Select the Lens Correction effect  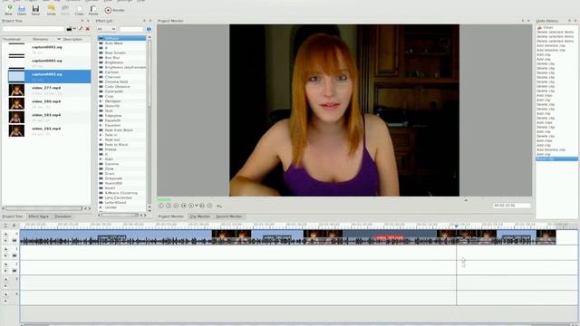coord(118,197)
